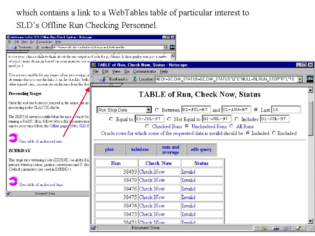Expand the Run Stop Date dropdown

point(149,110)
